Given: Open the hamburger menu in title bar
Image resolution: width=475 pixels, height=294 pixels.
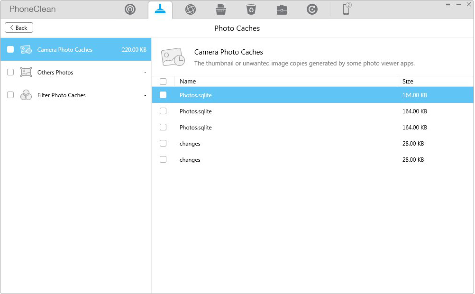Looking at the screenshot, I should 448,4.
